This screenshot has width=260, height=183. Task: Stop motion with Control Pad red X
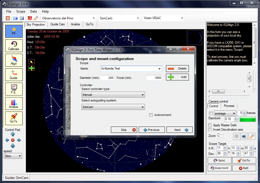(13, 140)
